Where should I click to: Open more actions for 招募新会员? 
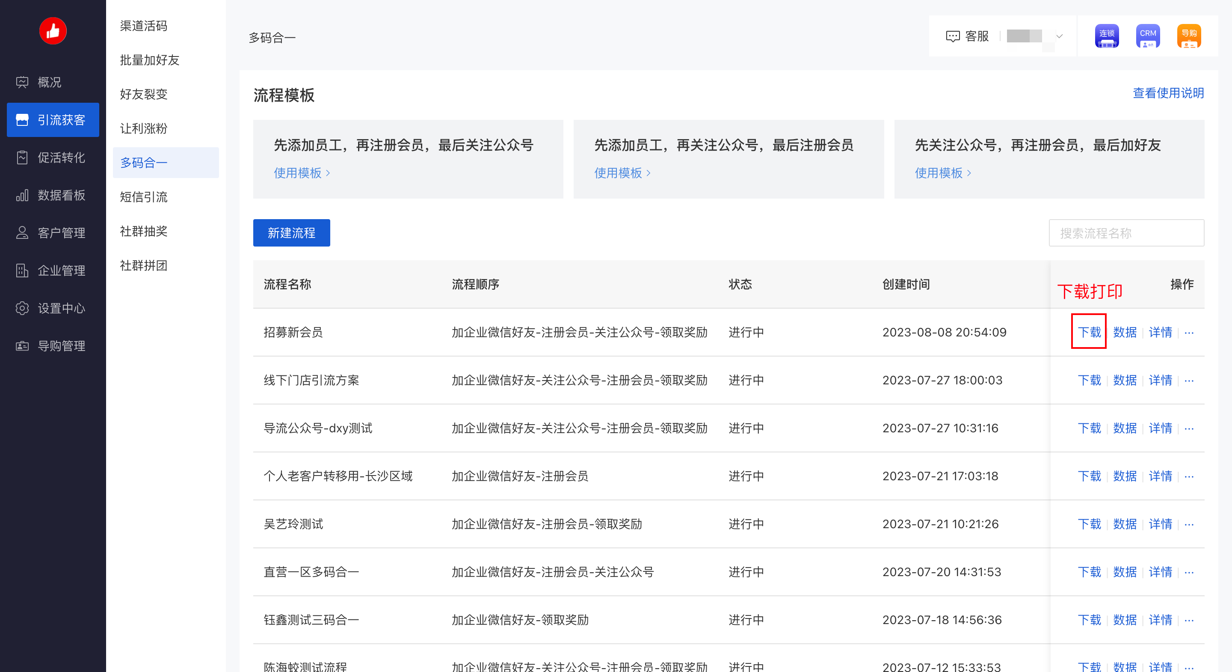click(x=1189, y=333)
